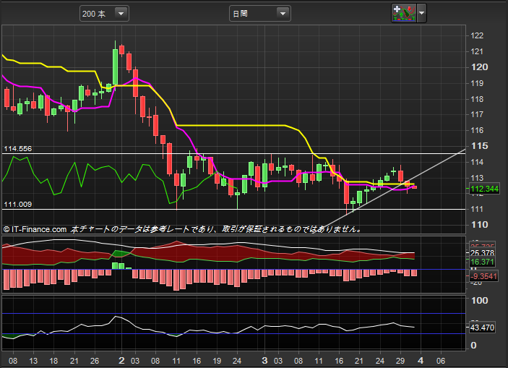Open the 200本 bar count dropdown
The height and width of the screenshot is (368, 508).
coord(104,14)
